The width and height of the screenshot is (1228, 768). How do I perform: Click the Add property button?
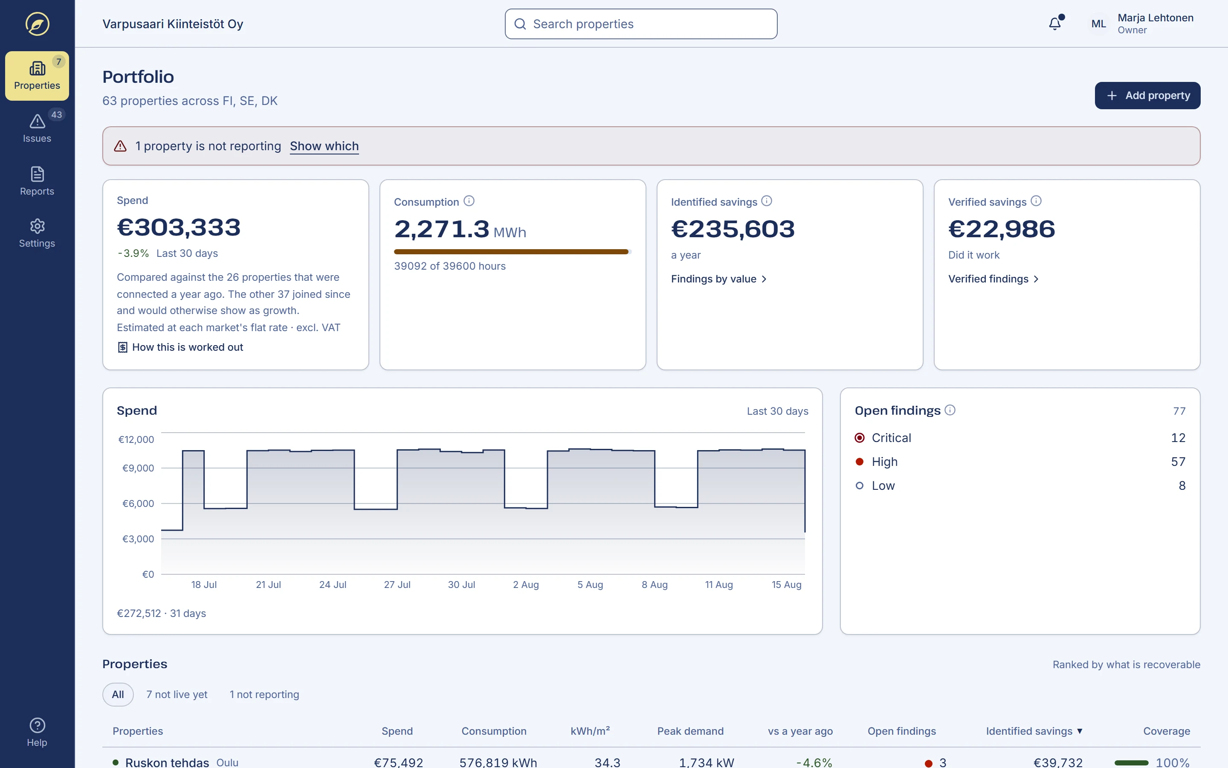(1147, 96)
